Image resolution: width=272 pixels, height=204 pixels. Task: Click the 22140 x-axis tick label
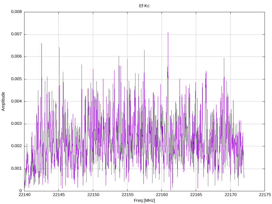[x=24, y=195]
